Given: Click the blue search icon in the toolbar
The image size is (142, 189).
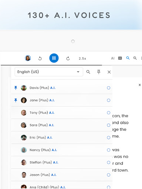Looking at the screenshot, I should click(x=128, y=58).
